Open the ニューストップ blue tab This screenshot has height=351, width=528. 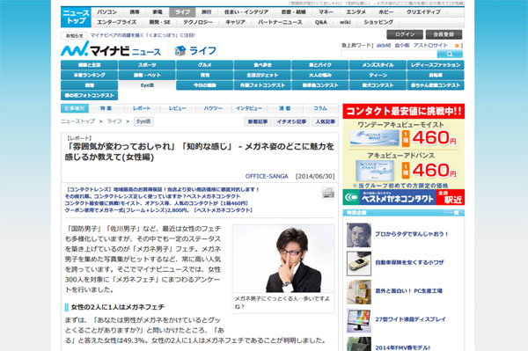76,17
